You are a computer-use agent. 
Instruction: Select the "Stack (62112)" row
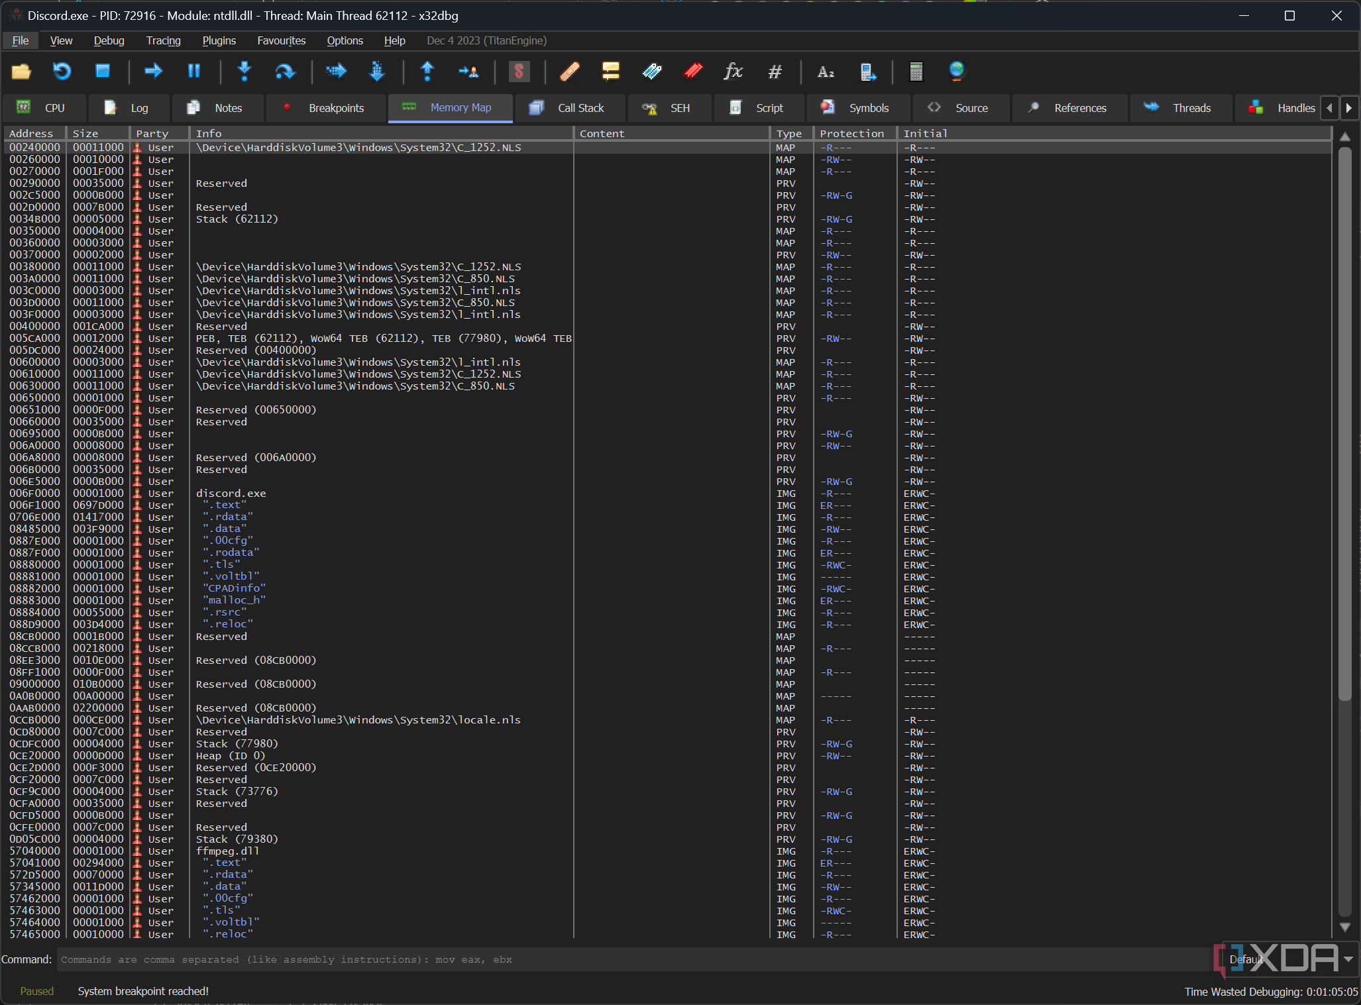pos(668,219)
